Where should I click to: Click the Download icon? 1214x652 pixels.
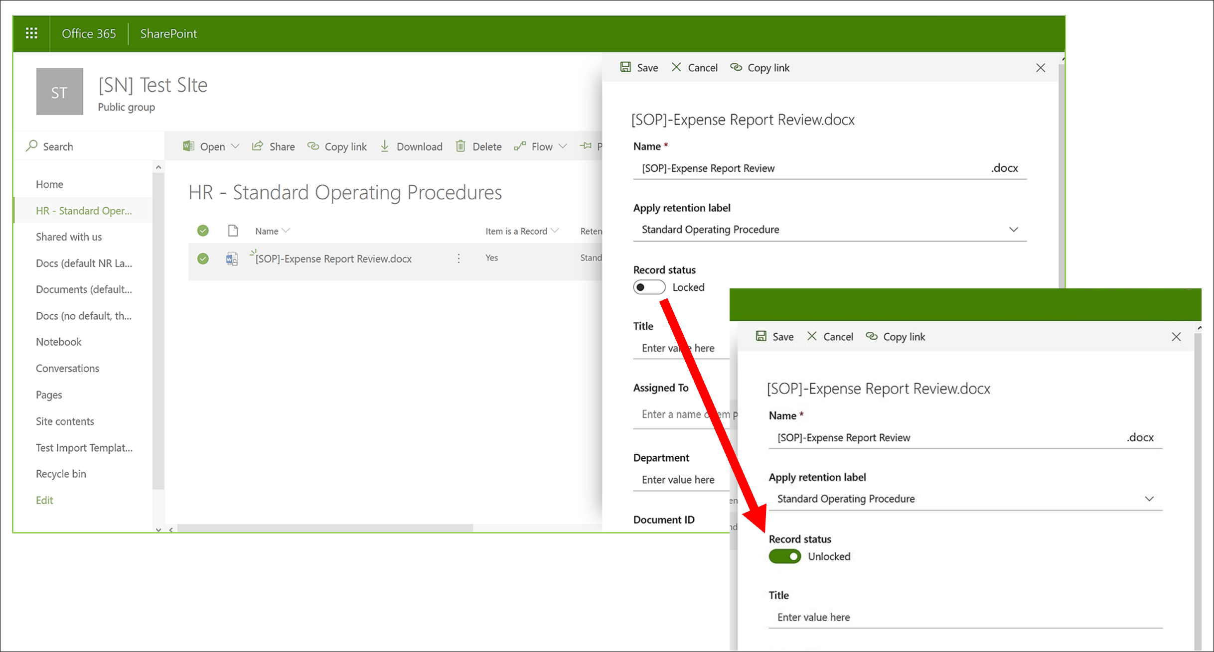tap(385, 146)
